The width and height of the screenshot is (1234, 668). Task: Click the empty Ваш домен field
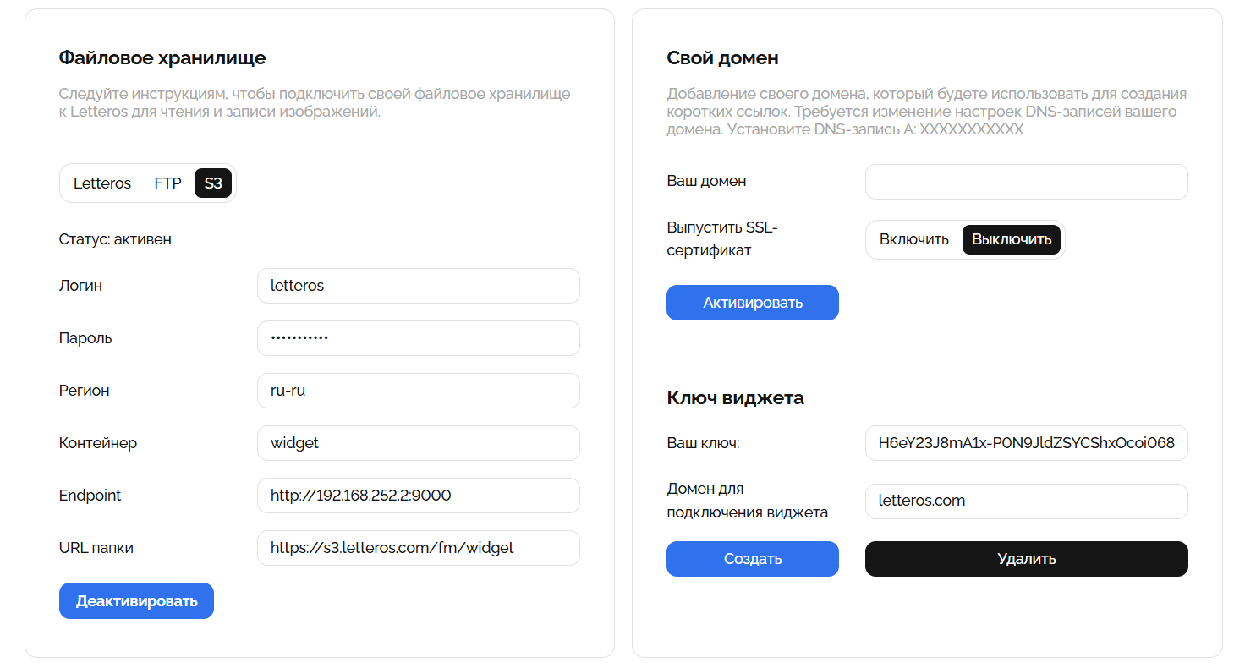tap(1026, 182)
